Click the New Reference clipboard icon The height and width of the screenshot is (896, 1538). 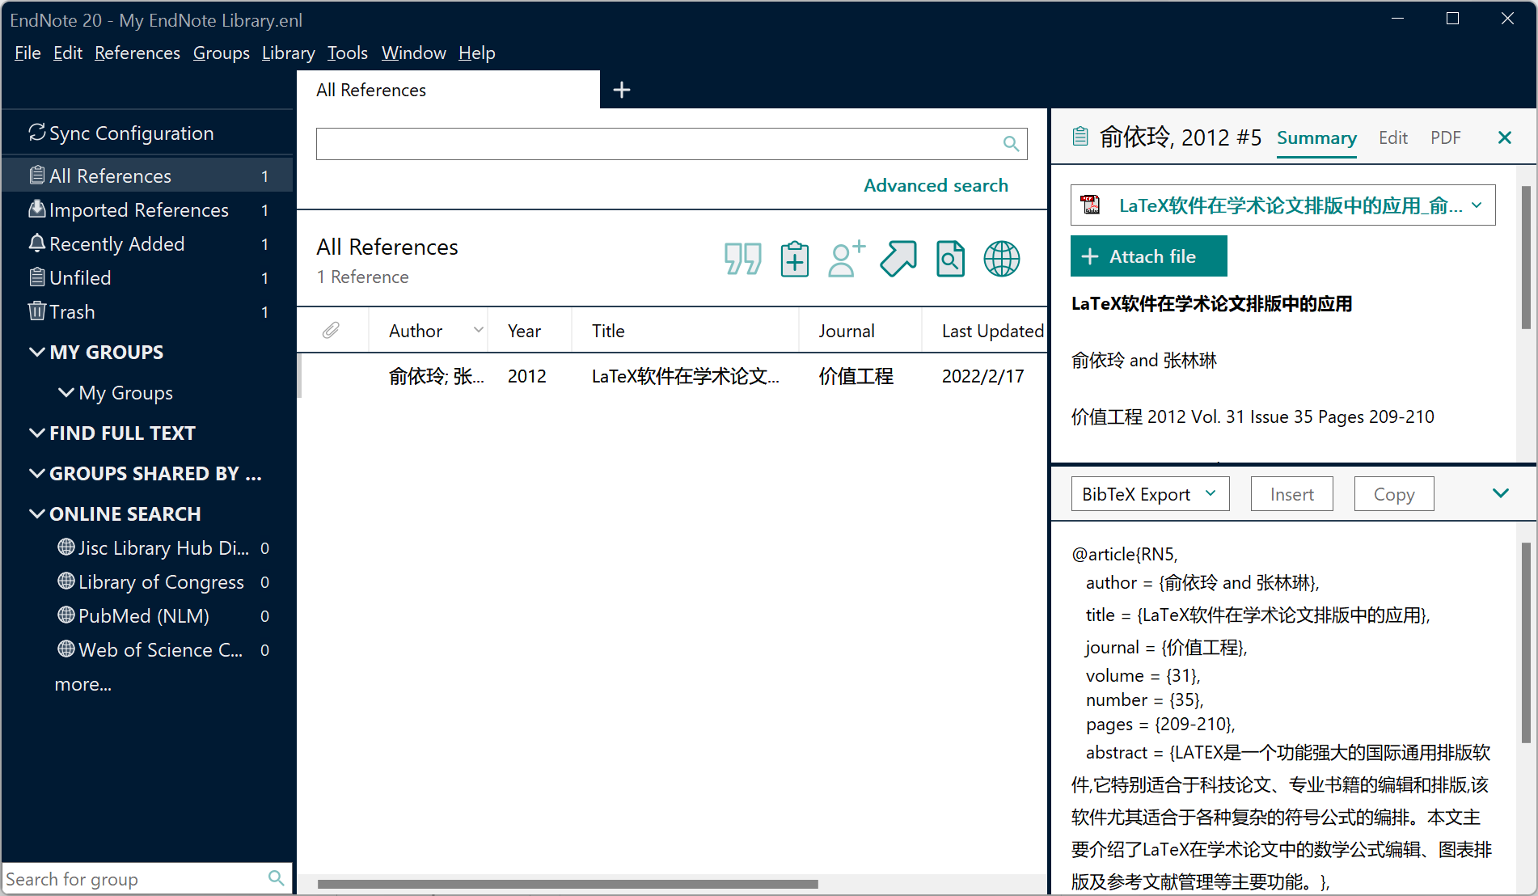coord(794,259)
